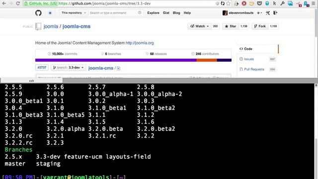Viewport: 318px width, 179px height.
Task: Reload the page with the refresh icon
Action: 18,3
